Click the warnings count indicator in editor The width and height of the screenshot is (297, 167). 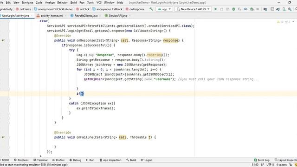(280, 22)
